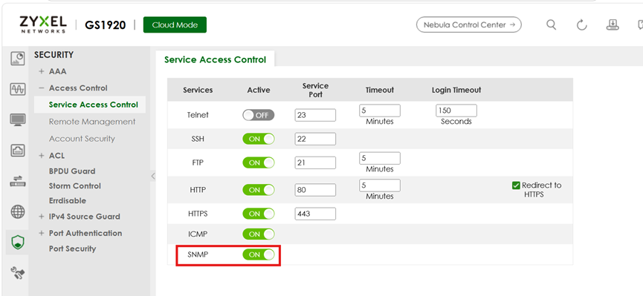Disable the SNMP toggle
The height and width of the screenshot is (296, 643).
(259, 254)
